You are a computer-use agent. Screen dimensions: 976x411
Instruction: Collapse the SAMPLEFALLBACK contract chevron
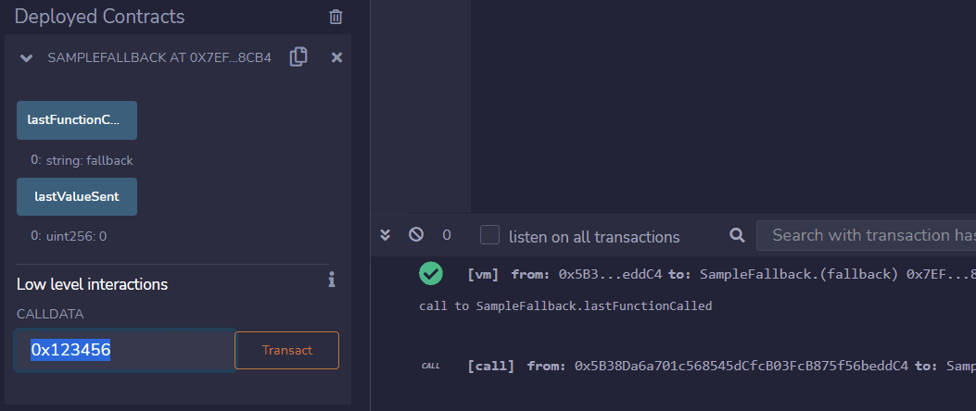click(26, 58)
